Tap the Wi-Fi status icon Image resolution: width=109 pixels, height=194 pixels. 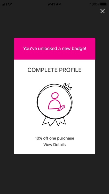[10, 4]
